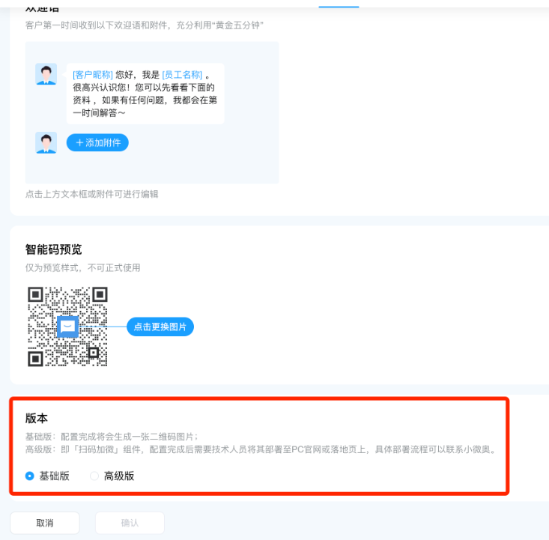Click the hint text 点击上方文本框或附件可进行编辑
This screenshot has height=540, width=549.
pos(91,194)
